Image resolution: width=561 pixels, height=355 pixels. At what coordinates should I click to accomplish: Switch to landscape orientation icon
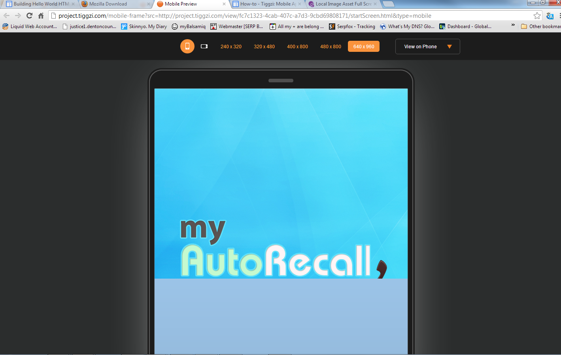coord(204,46)
